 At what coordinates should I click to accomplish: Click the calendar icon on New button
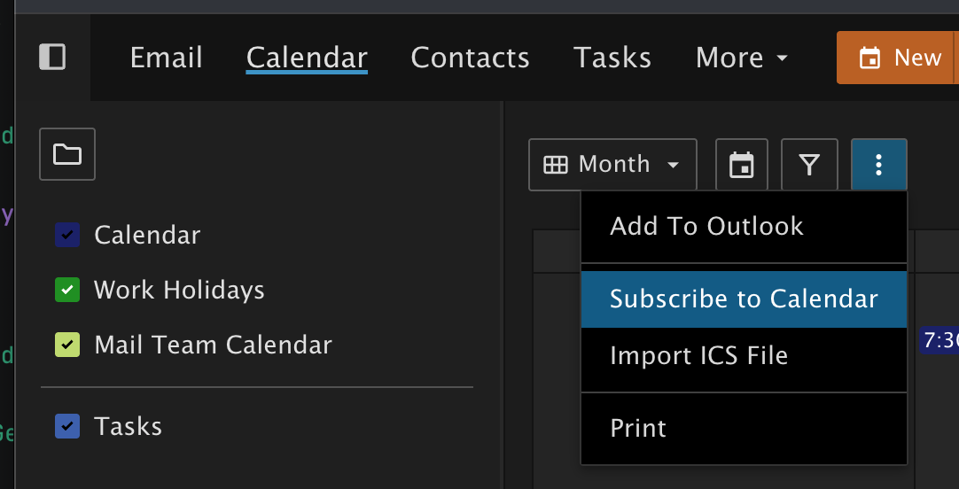point(870,58)
